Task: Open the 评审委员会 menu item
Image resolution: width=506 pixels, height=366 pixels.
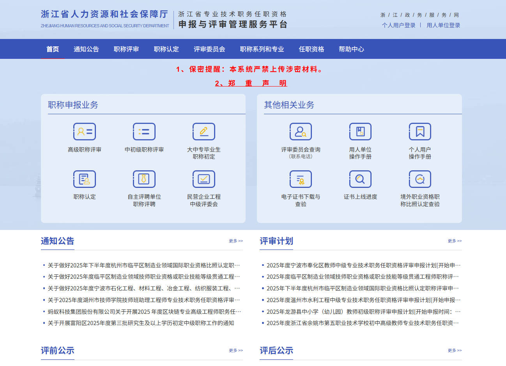Action: coord(209,49)
